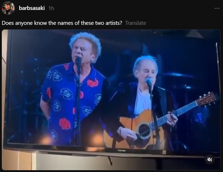Click the cymbal behind the guitarist

pyautogui.click(x=178, y=75)
